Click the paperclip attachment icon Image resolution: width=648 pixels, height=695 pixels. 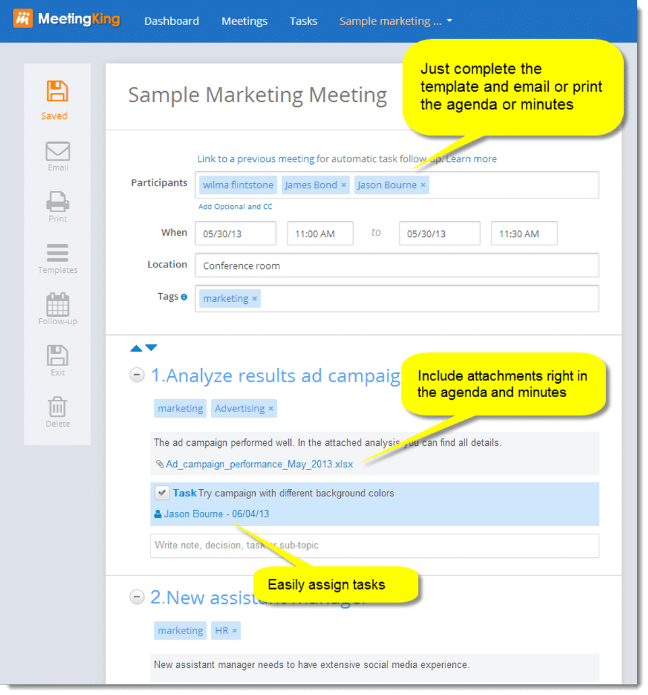(160, 464)
